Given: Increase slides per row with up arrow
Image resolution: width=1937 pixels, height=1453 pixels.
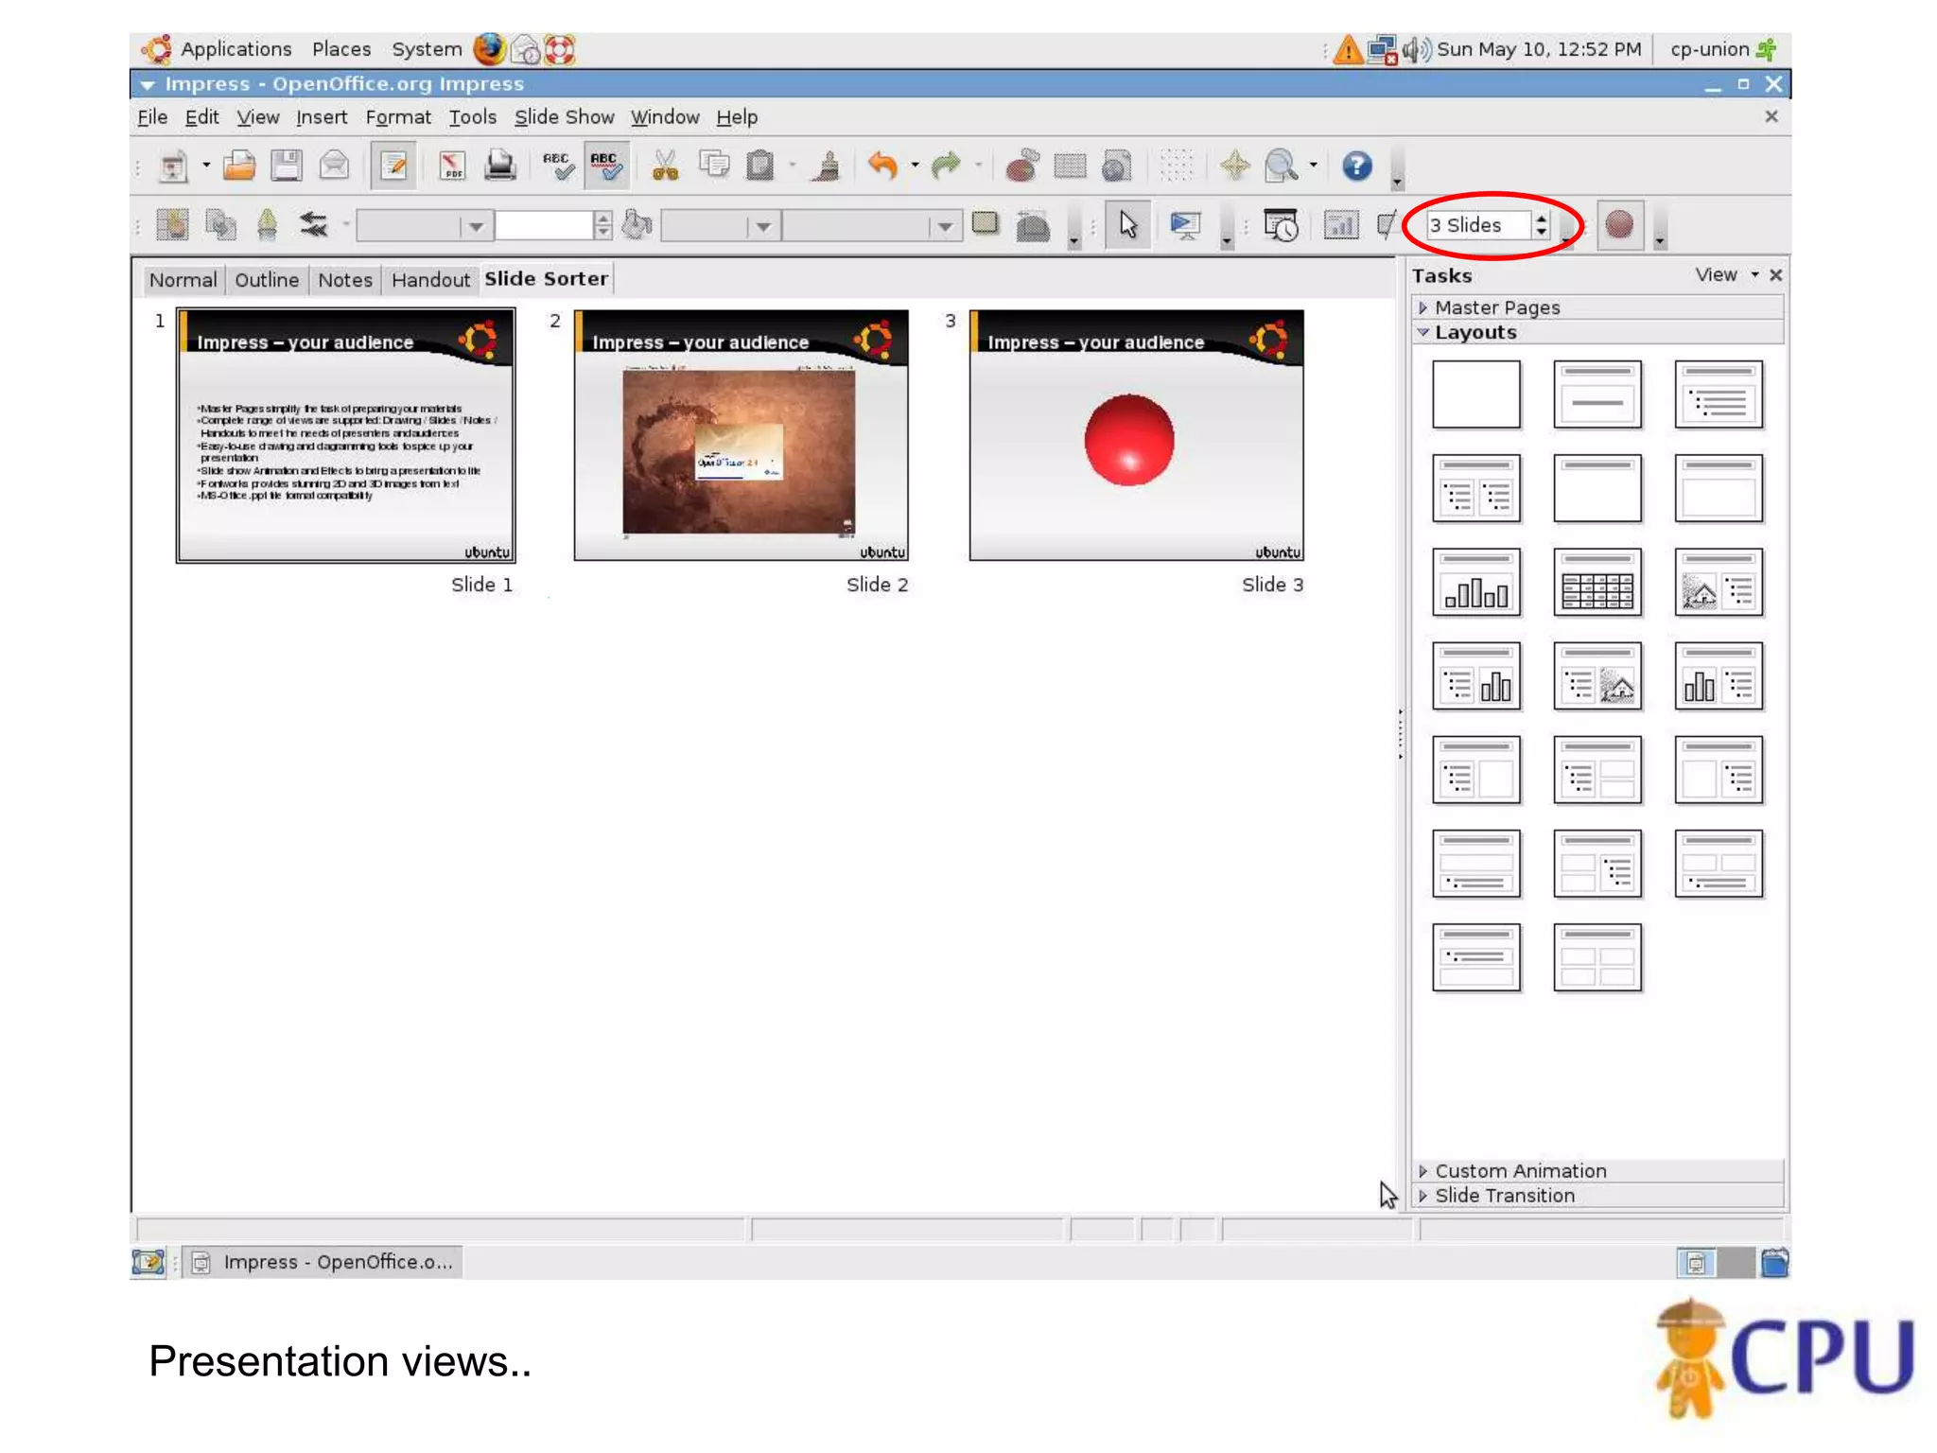Looking at the screenshot, I should [x=1542, y=219].
